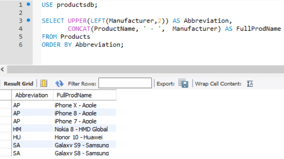Toggle the Wrap Cell Content icon
Screen dimensions: 284x159
click(250, 84)
